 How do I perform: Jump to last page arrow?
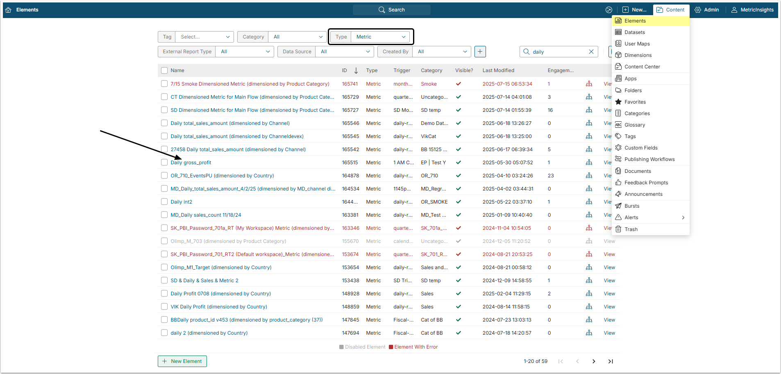610,361
